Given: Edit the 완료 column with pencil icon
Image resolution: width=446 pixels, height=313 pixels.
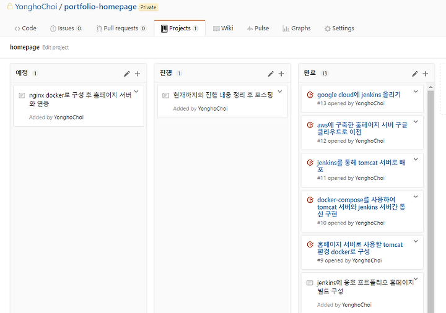Looking at the screenshot, I should (x=414, y=74).
